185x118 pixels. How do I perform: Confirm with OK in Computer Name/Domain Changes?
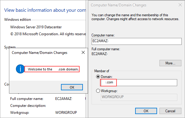[x=146, y=111]
